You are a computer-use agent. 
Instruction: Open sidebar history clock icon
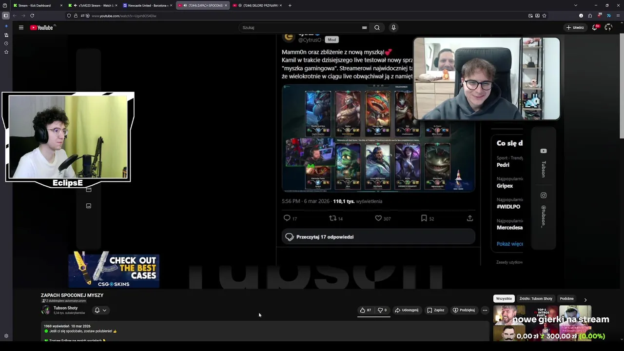tap(6, 43)
